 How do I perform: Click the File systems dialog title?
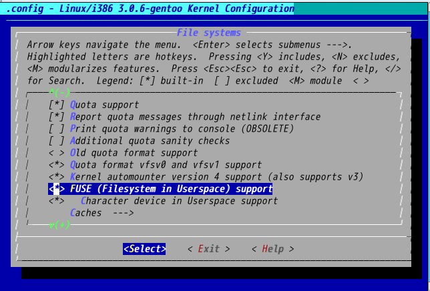(x=209, y=33)
